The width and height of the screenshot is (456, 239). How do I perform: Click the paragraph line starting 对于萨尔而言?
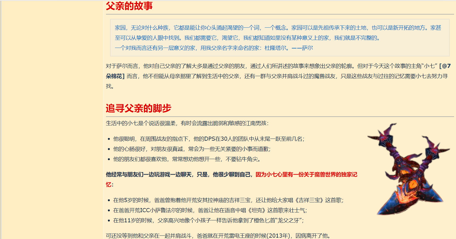278,66
